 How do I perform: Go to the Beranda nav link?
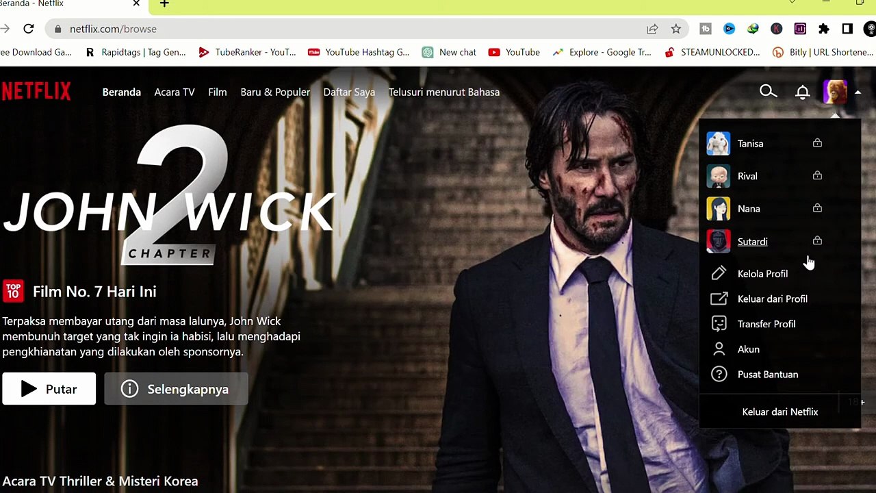coord(121,92)
